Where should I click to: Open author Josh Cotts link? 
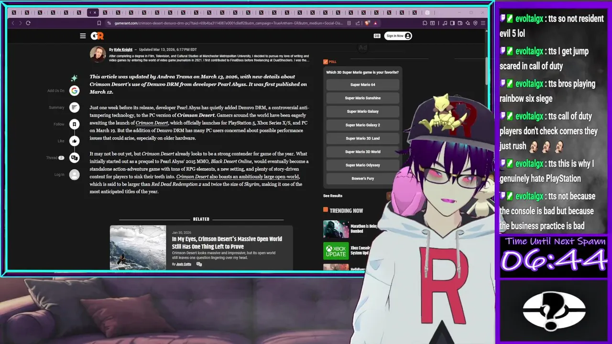coord(184,264)
